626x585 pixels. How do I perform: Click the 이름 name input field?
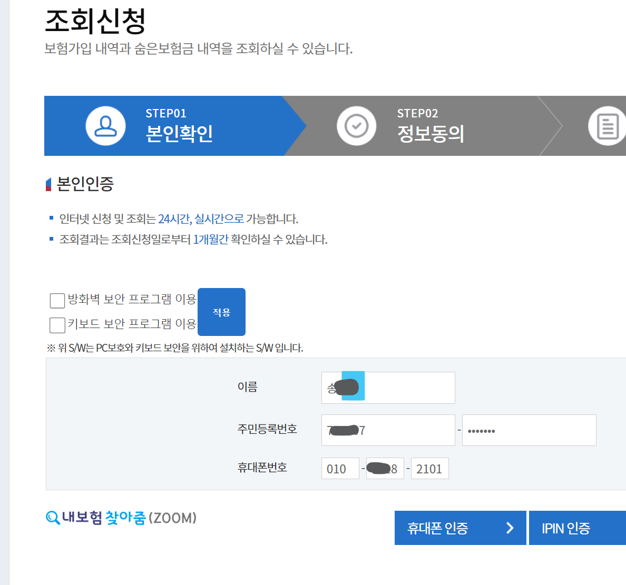point(388,388)
